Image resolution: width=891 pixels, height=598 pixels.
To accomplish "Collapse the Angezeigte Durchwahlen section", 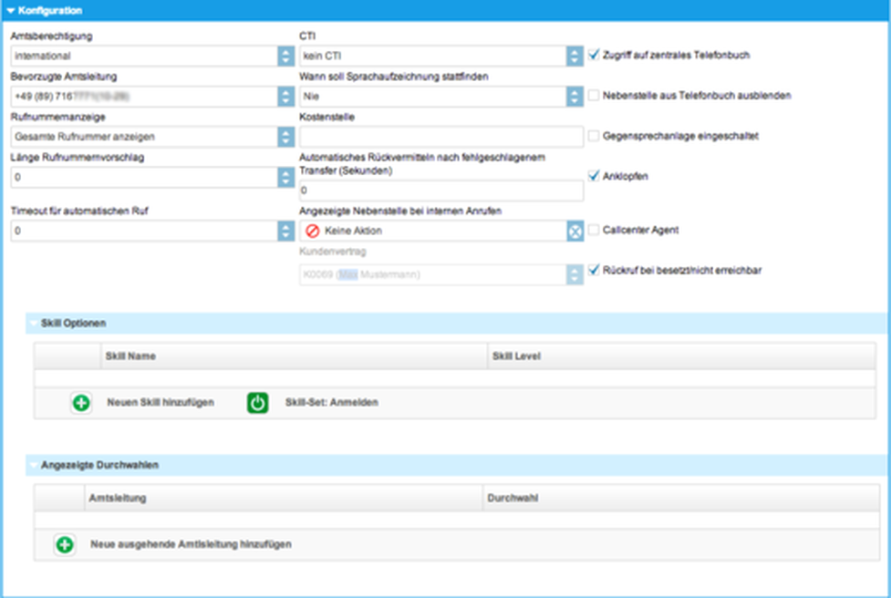I will pyautogui.click(x=34, y=465).
